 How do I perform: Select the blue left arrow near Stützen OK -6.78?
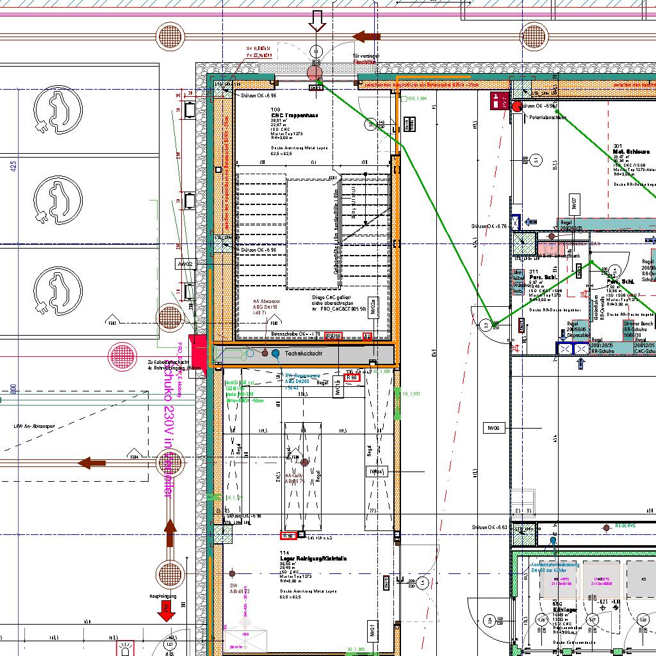(x=530, y=222)
